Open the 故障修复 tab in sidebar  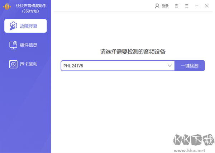pos(25,26)
